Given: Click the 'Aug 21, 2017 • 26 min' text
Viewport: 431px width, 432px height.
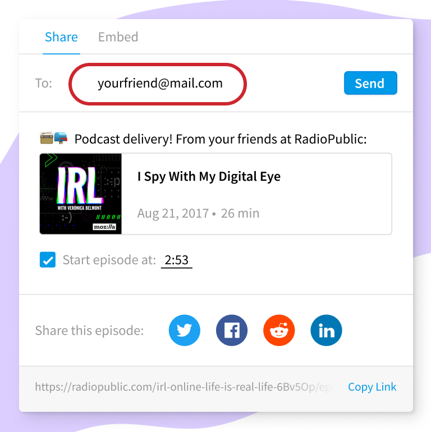Looking at the screenshot, I should pyautogui.click(x=198, y=213).
